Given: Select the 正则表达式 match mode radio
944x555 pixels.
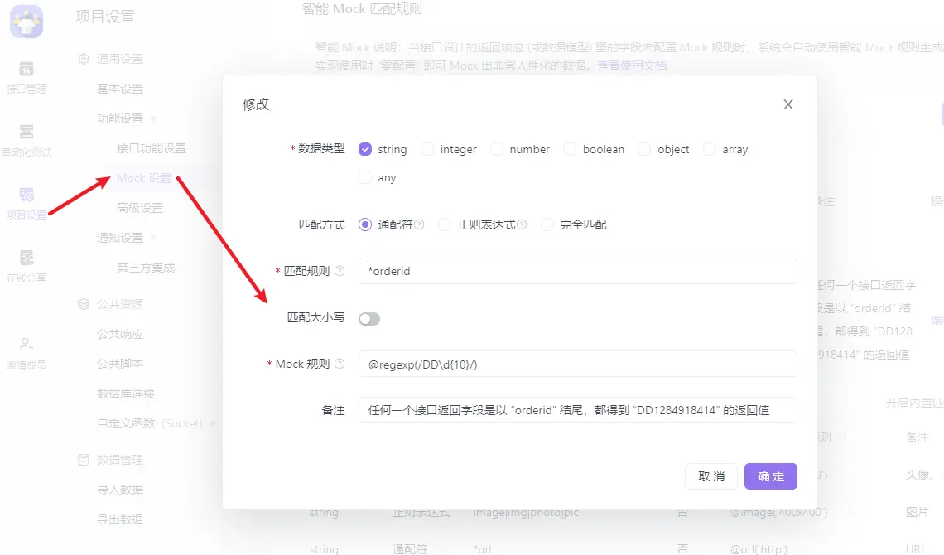Looking at the screenshot, I should (x=445, y=224).
